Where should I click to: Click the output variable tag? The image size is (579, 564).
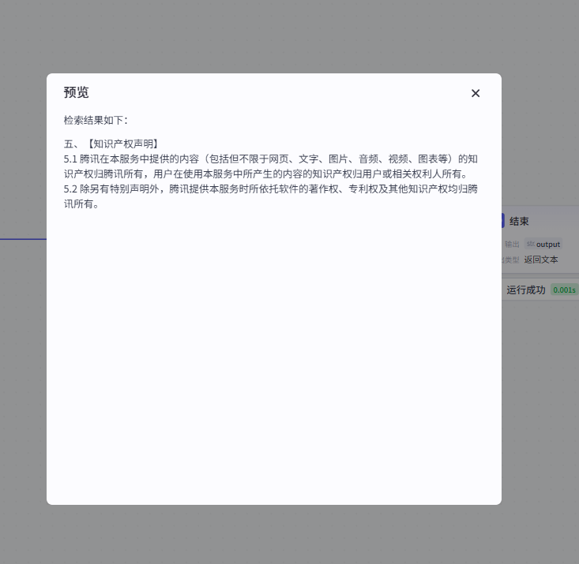coord(548,244)
